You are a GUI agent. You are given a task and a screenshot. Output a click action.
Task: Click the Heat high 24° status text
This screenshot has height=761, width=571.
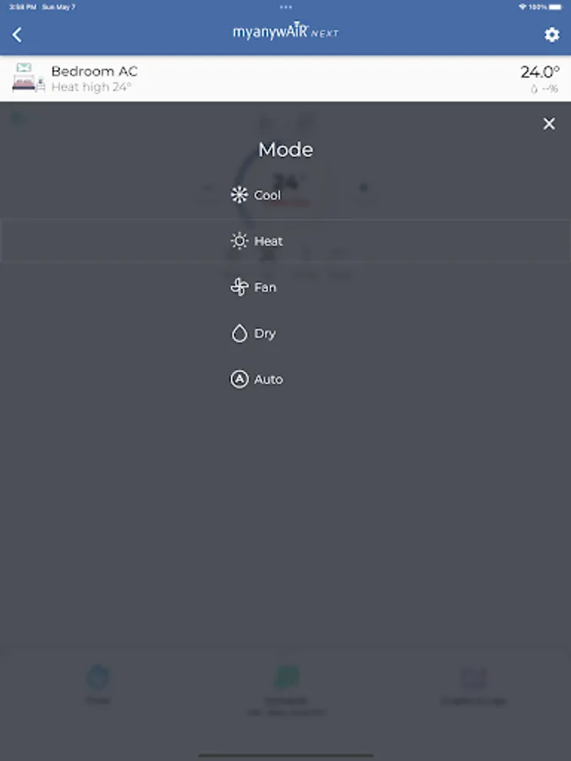pyautogui.click(x=91, y=87)
